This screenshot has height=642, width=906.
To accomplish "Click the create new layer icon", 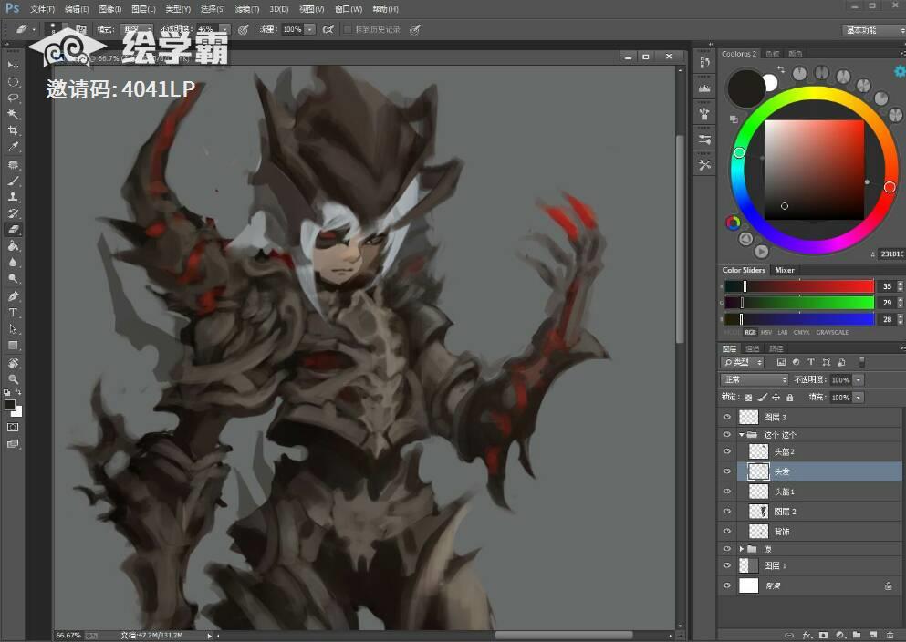I will (x=873, y=634).
